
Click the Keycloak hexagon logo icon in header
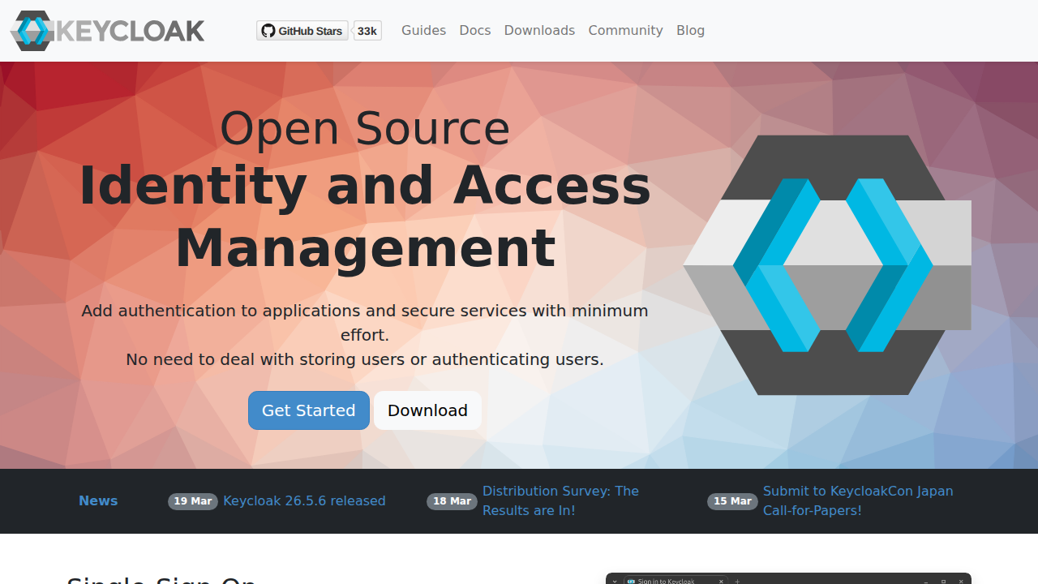(x=32, y=31)
